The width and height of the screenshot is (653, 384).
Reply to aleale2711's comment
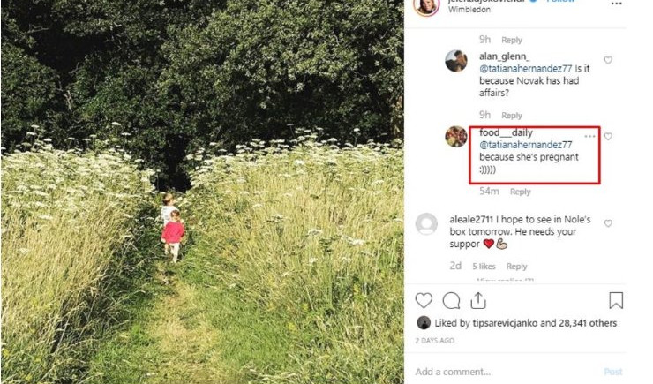[x=516, y=267]
